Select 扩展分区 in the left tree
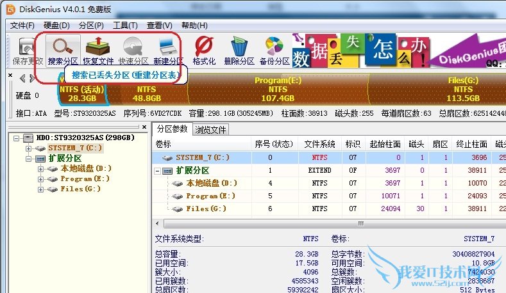The image size is (506, 293). (x=65, y=159)
